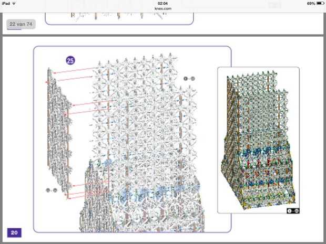Tap the step 25 circle badge
Image resolution: width=326 pixels, height=244 pixels.
point(70,60)
